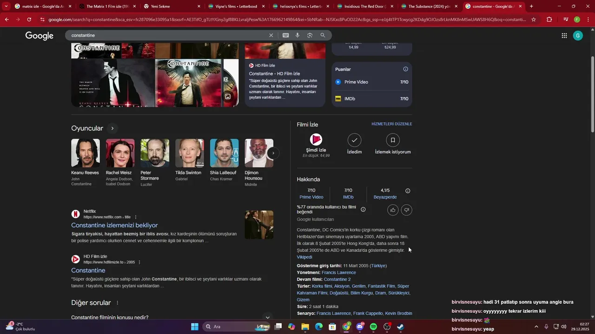Open Microsoft Store from the taskbar
The height and width of the screenshot is (334, 595).
pos(332,327)
